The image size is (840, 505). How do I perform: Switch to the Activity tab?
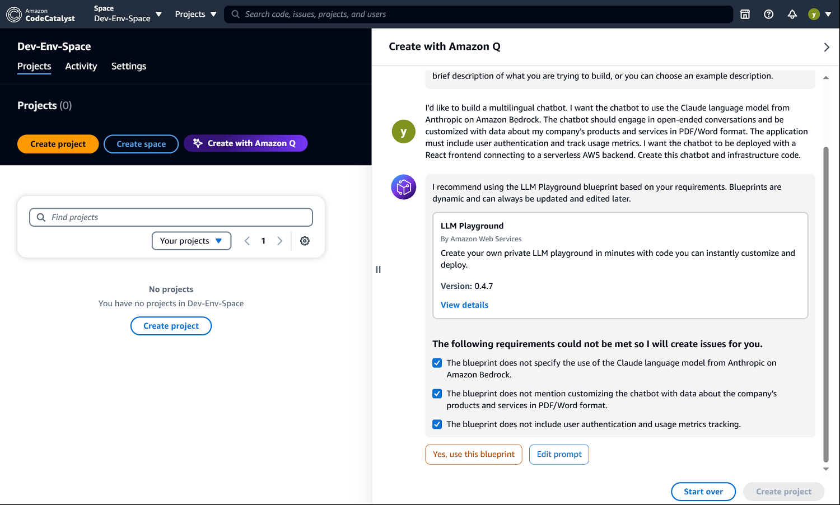click(81, 66)
